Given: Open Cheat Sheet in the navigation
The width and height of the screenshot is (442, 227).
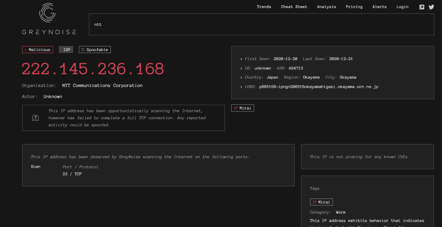Looking at the screenshot, I should pos(294,7).
